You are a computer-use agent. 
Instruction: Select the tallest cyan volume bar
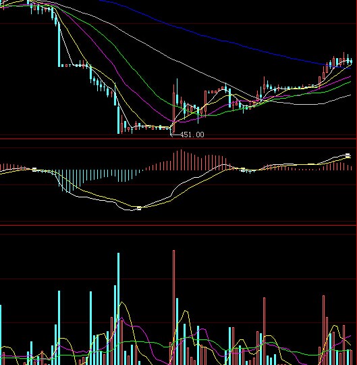[x=118, y=309]
